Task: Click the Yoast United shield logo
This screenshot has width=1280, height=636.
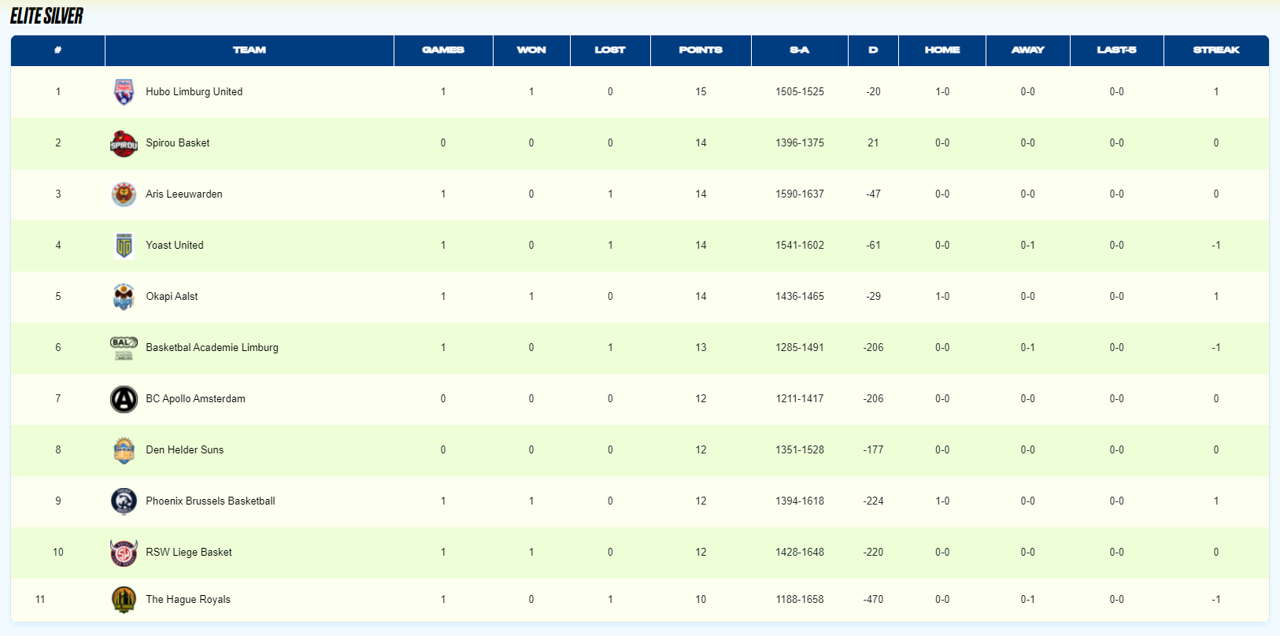Action: click(x=124, y=246)
